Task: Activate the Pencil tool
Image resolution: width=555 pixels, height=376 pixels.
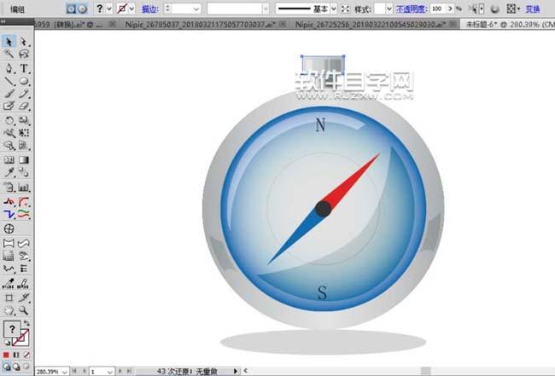Action: (24, 93)
